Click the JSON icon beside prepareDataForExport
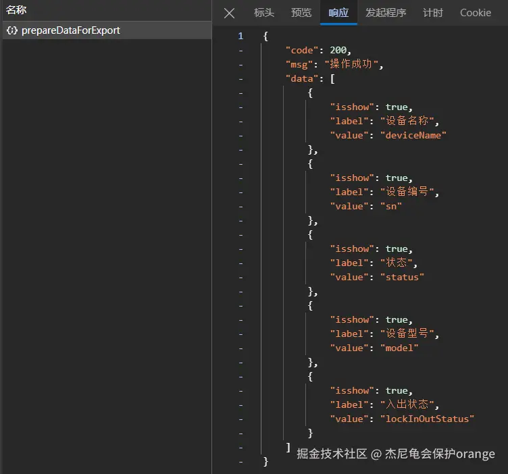 pyautogui.click(x=11, y=30)
